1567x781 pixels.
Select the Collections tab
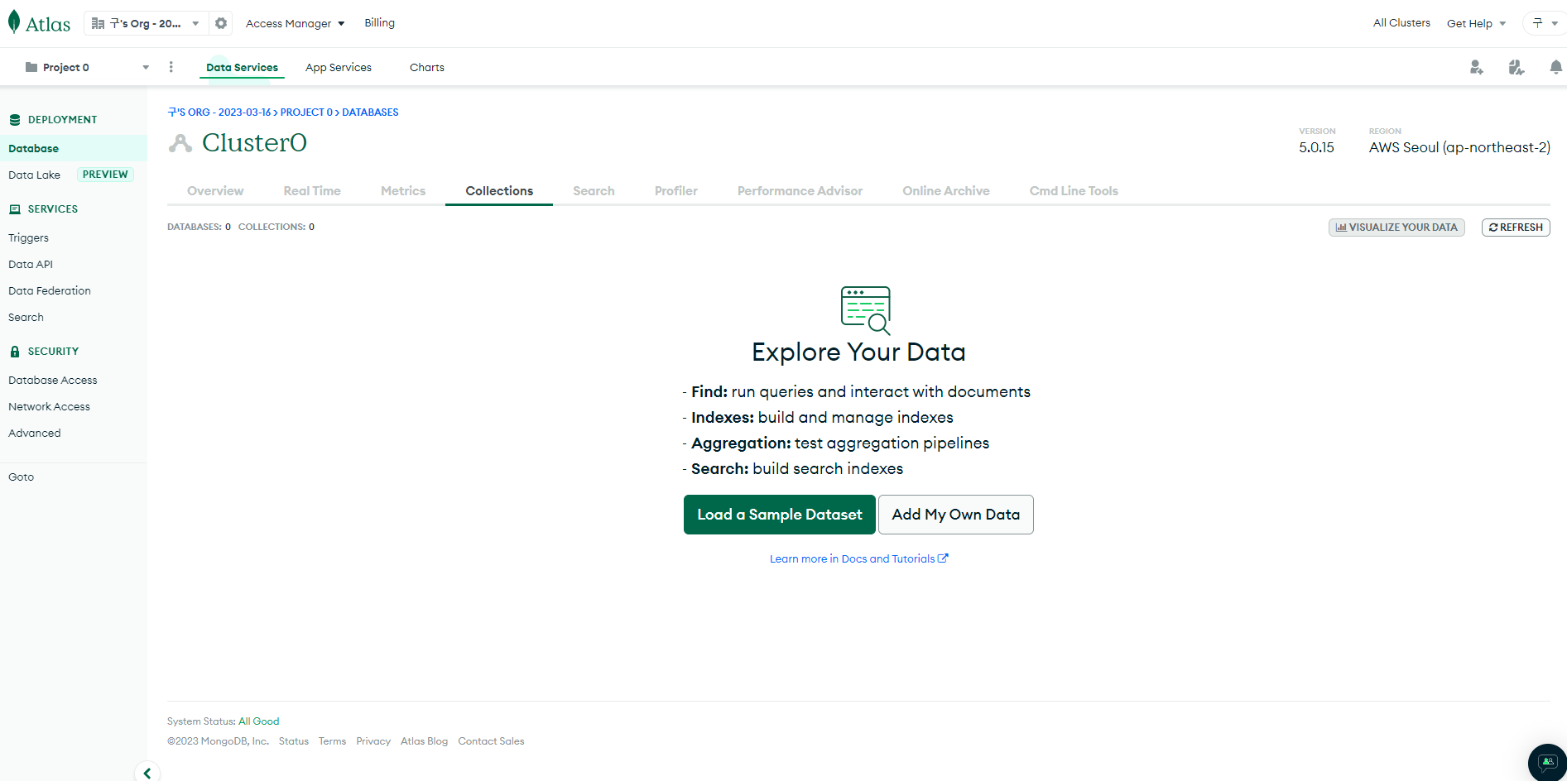click(499, 191)
